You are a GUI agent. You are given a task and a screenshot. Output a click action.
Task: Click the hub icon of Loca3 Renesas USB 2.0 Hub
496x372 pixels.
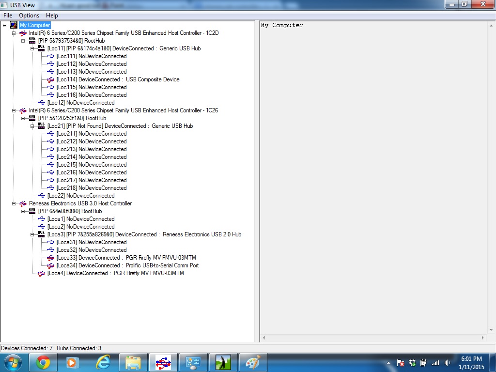[x=42, y=234]
